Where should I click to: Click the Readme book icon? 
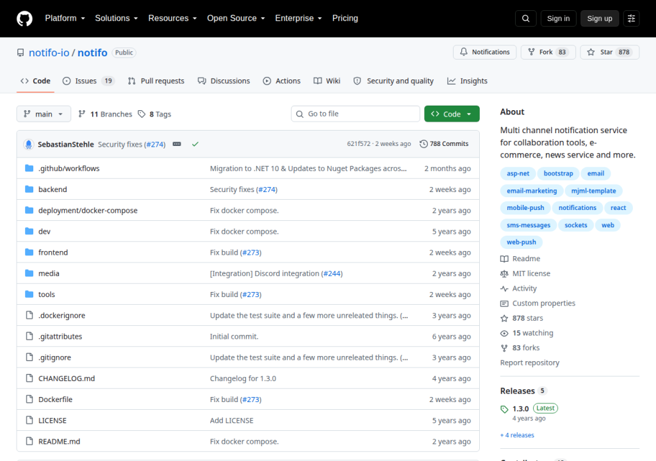504,259
